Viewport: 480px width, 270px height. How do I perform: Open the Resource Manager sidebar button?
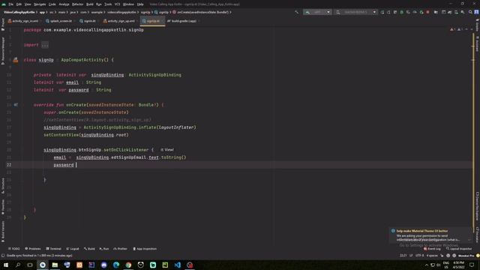tap(3, 51)
